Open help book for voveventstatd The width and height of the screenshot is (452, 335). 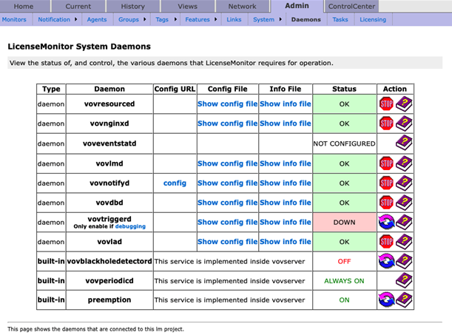coord(405,143)
